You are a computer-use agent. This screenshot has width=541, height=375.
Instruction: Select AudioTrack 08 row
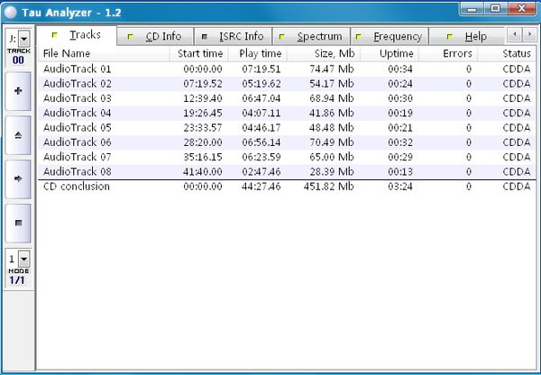pyautogui.click(x=287, y=172)
